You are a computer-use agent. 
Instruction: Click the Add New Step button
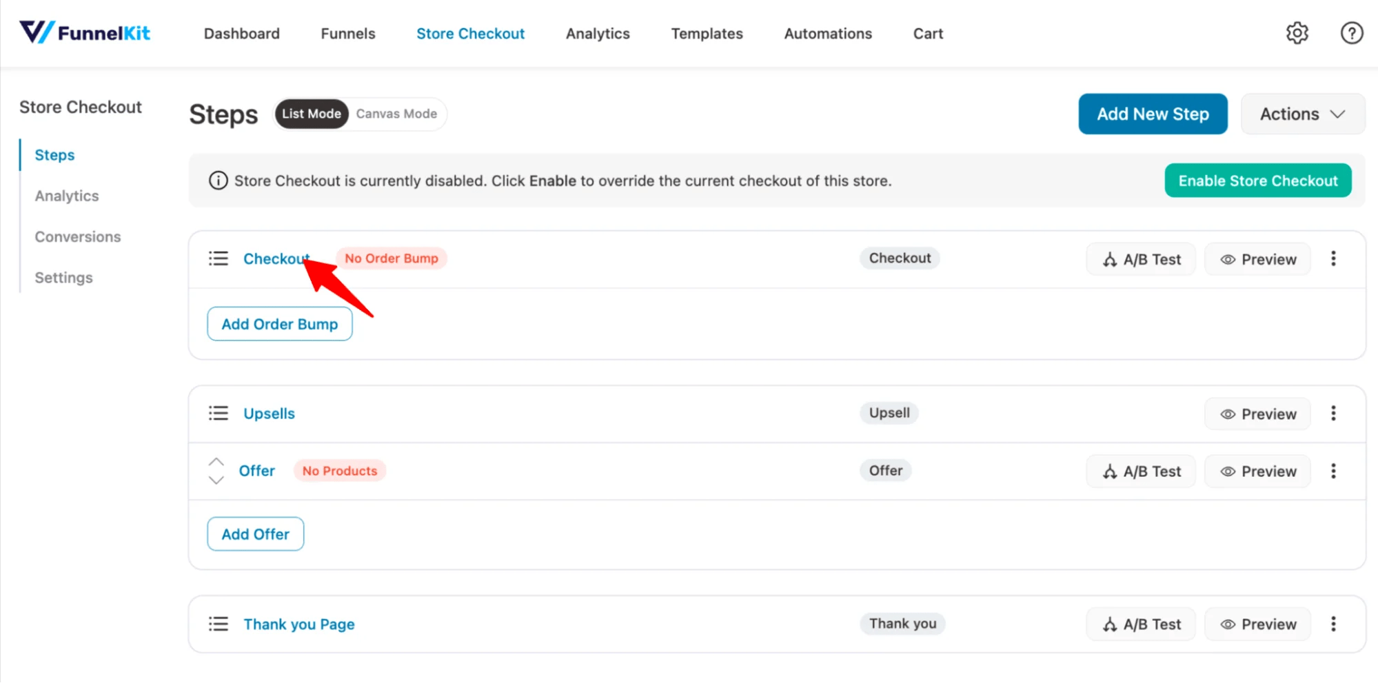tap(1152, 114)
